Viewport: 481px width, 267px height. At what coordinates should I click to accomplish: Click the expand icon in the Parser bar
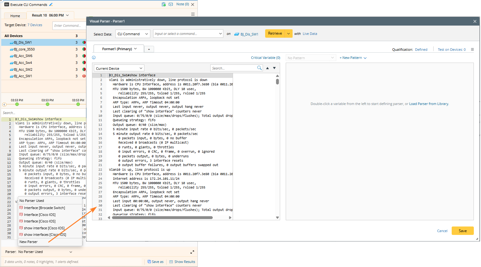coord(192,252)
